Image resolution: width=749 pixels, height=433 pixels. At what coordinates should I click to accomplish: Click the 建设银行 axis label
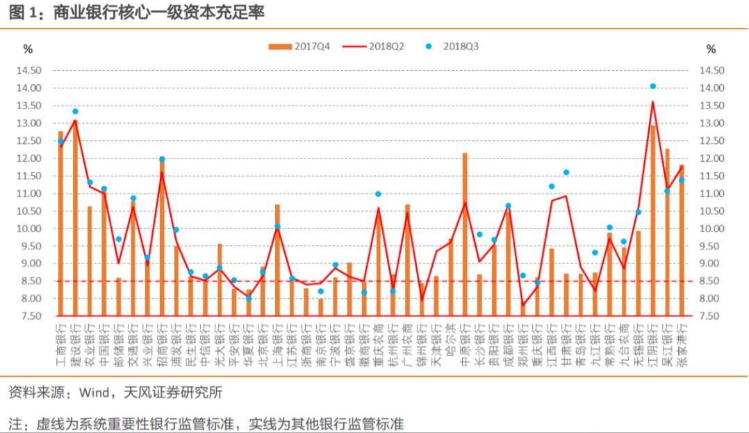pos(76,345)
